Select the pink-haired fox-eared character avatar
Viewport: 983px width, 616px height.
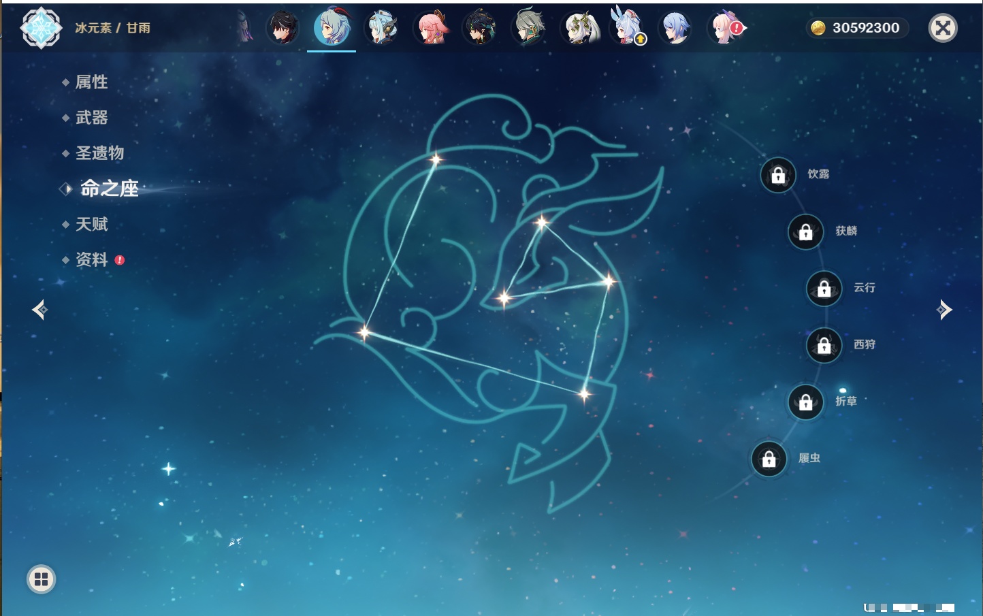431,28
